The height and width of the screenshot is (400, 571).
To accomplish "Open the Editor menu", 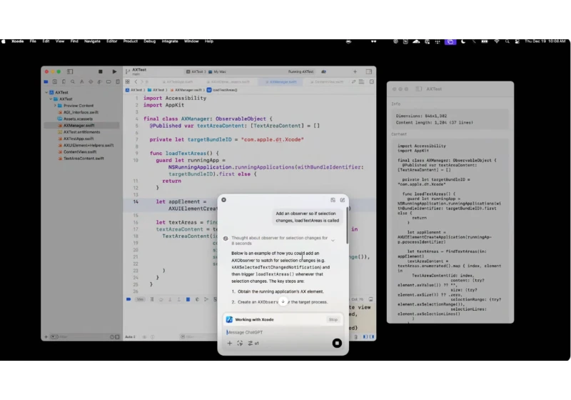I will click(x=112, y=41).
